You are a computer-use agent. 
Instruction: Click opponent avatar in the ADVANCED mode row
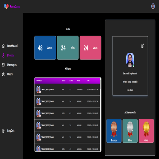click(x=38, y=89)
